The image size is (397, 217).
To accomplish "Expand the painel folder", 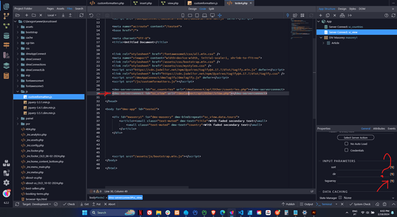I will [18, 118].
